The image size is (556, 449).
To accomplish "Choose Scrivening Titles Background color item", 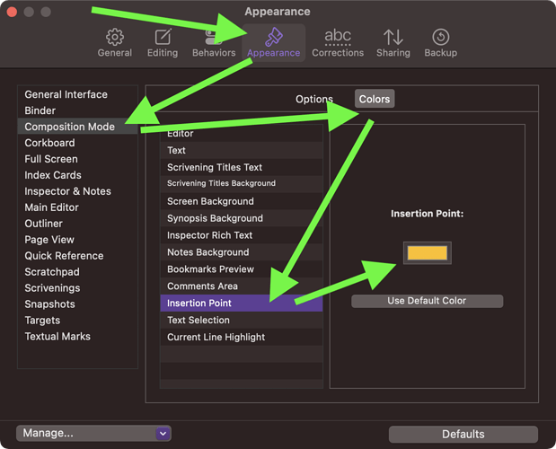I will [x=241, y=183].
